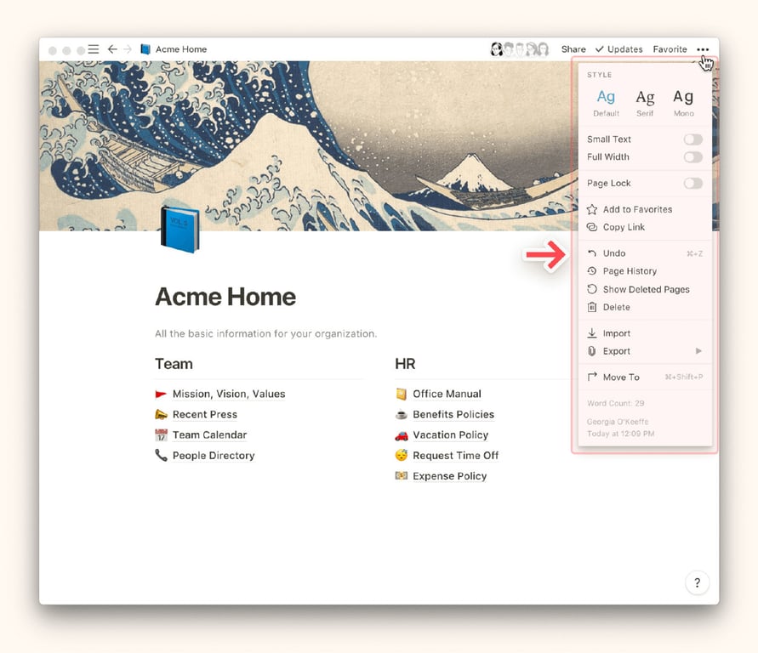Toggle the Page Lock switch
Image resolution: width=758 pixels, height=653 pixels.
pos(692,184)
